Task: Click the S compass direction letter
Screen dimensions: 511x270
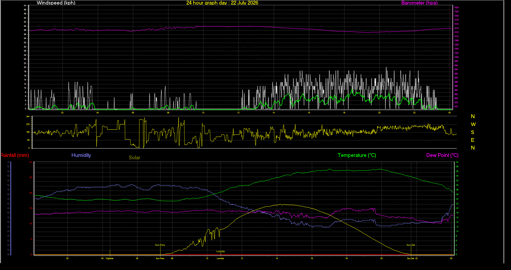Action: pos(473,132)
